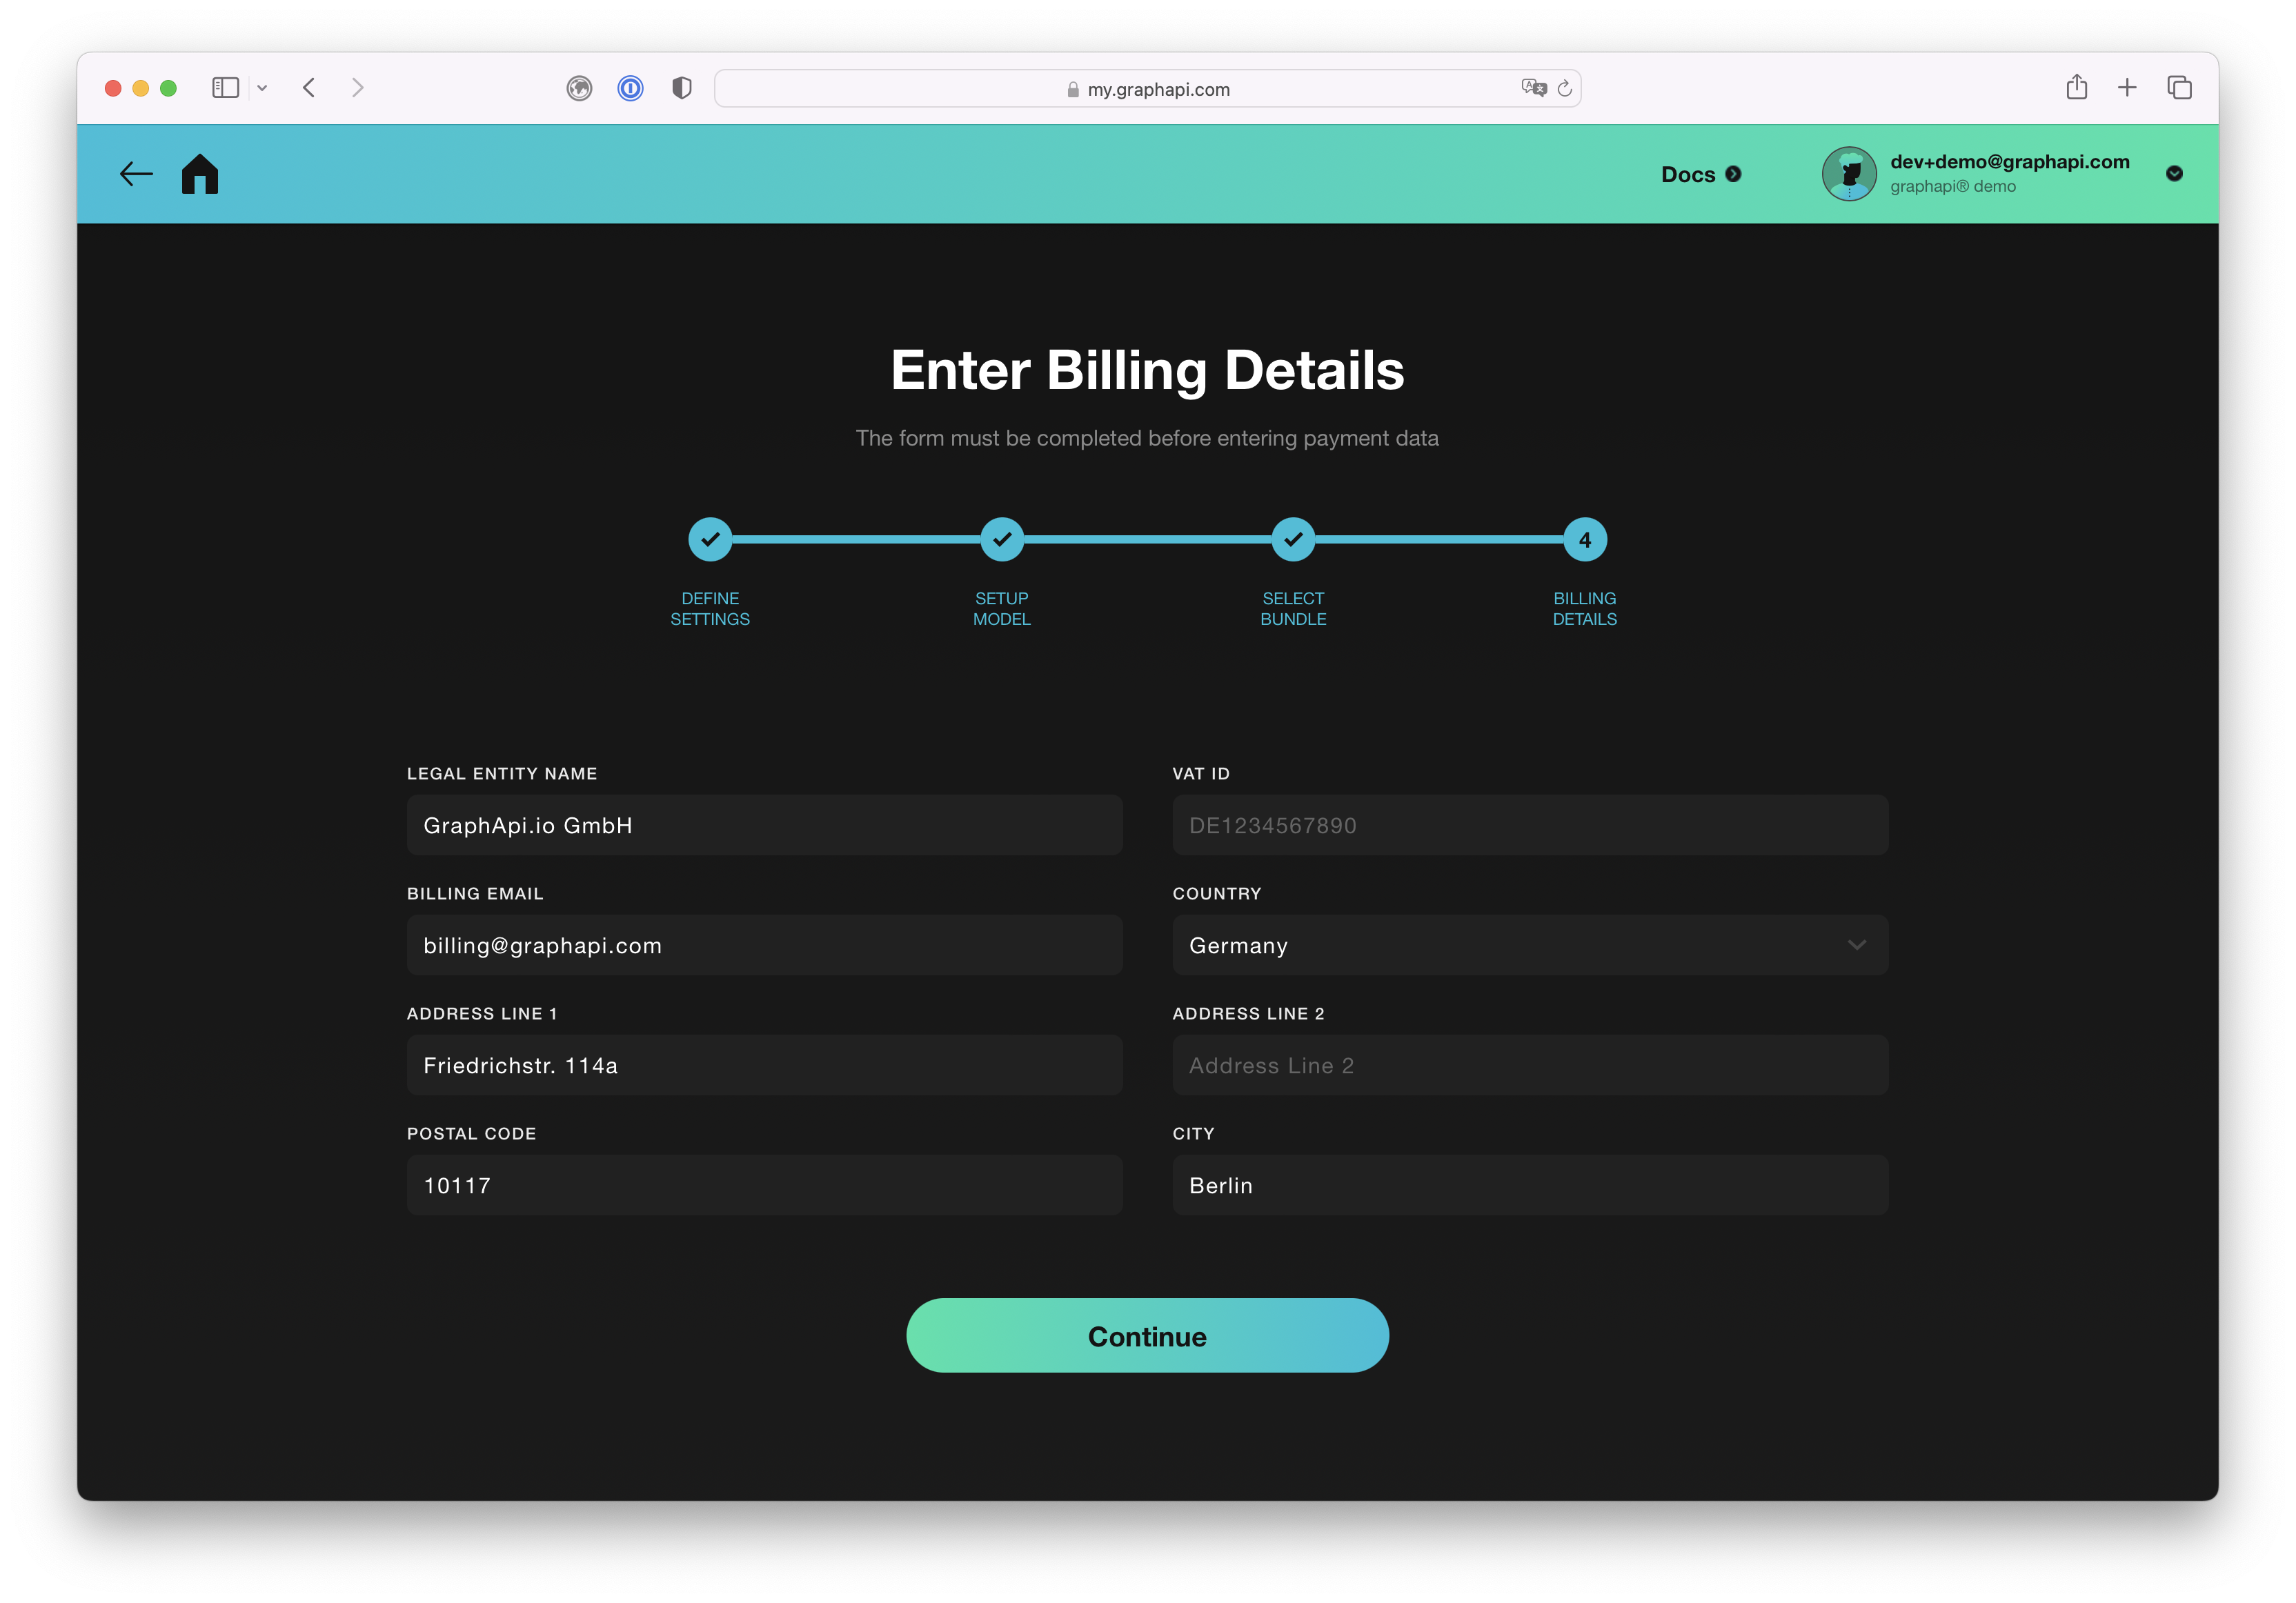Click the DEFINE SETTINGS step label
The width and height of the screenshot is (2296, 1603).
coord(710,609)
